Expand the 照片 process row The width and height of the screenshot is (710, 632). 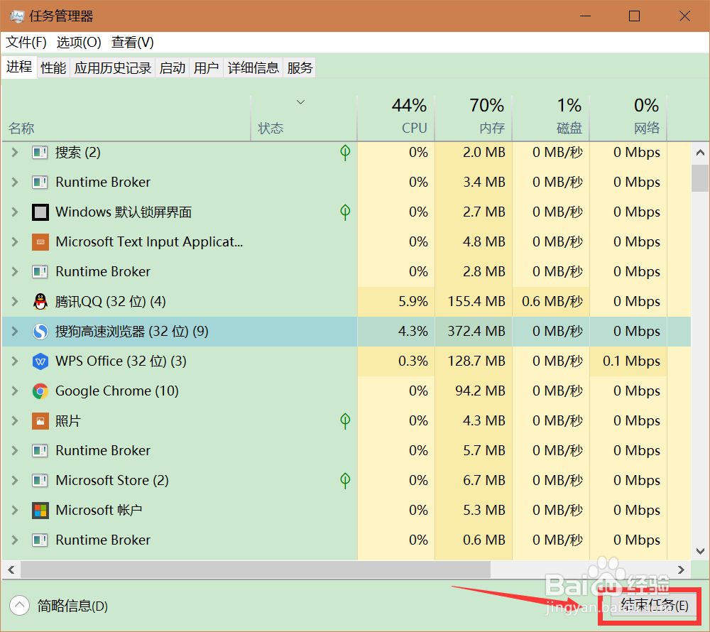(x=15, y=421)
